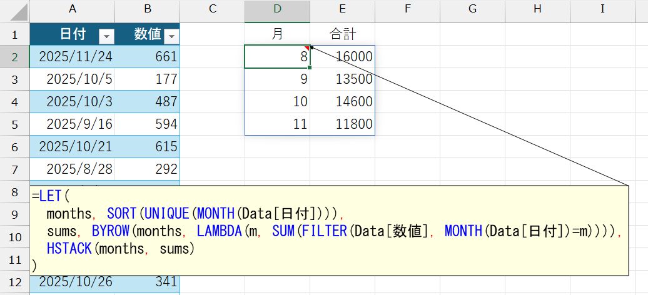Screen dimensions: 648x295
Task: Select the cell with value 292
Action: (x=147, y=169)
